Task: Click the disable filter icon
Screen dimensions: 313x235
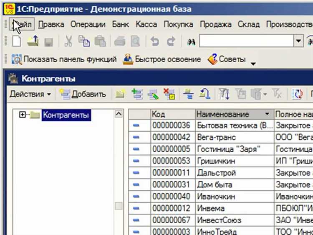Action: pyautogui.click(x=277, y=94)
